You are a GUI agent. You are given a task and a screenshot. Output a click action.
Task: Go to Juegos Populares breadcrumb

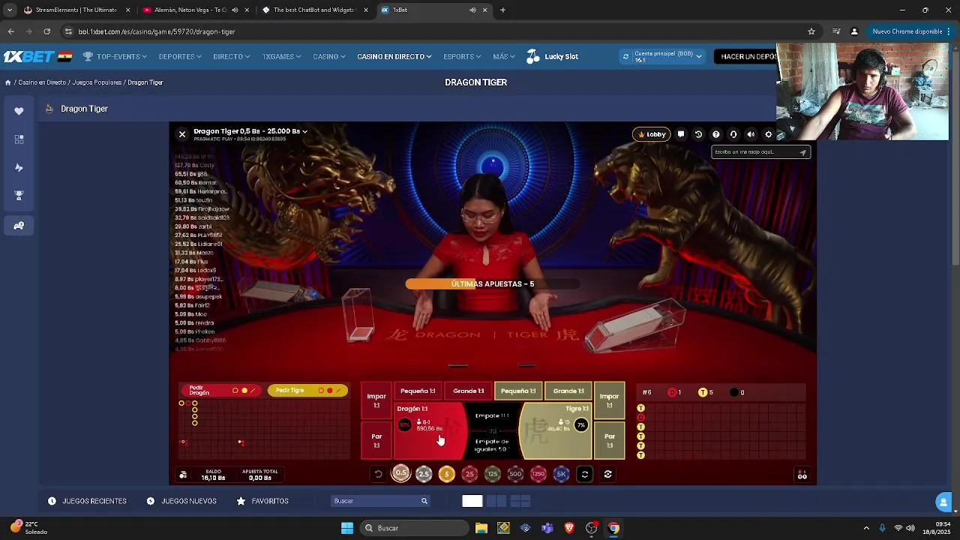click(97, 82)
